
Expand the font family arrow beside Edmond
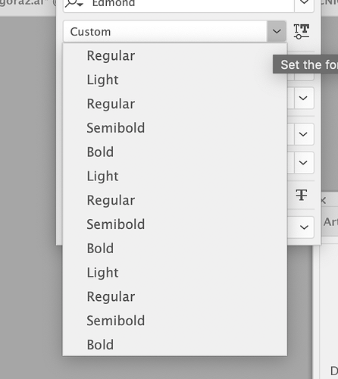tap(304, 3)
